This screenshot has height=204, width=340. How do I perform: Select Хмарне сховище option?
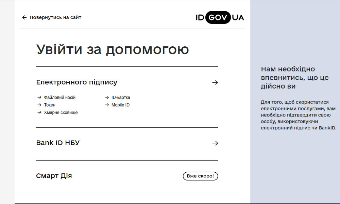coord(61,112)
